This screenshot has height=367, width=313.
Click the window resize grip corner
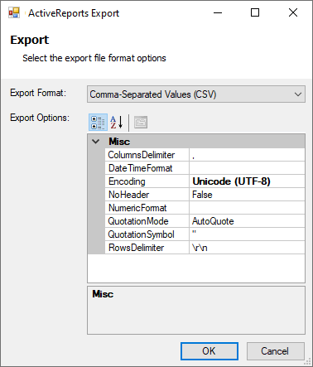[308, 362]
